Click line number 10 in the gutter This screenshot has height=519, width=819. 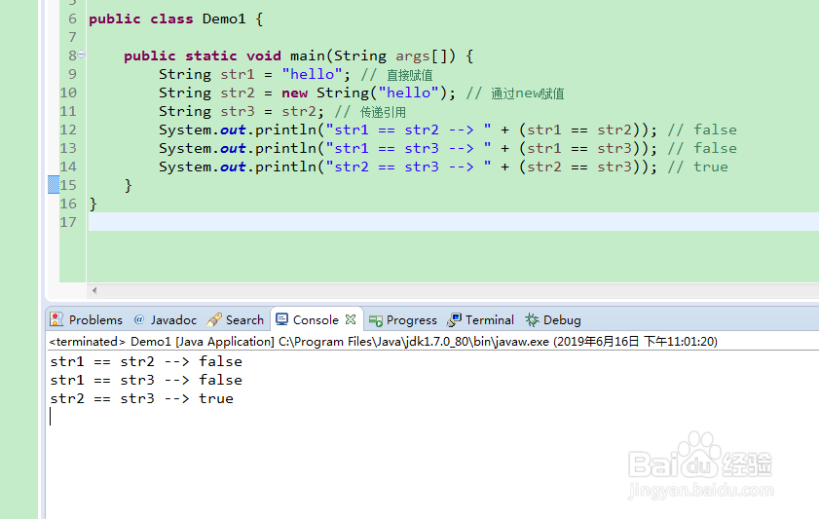(x=67, y=93)
